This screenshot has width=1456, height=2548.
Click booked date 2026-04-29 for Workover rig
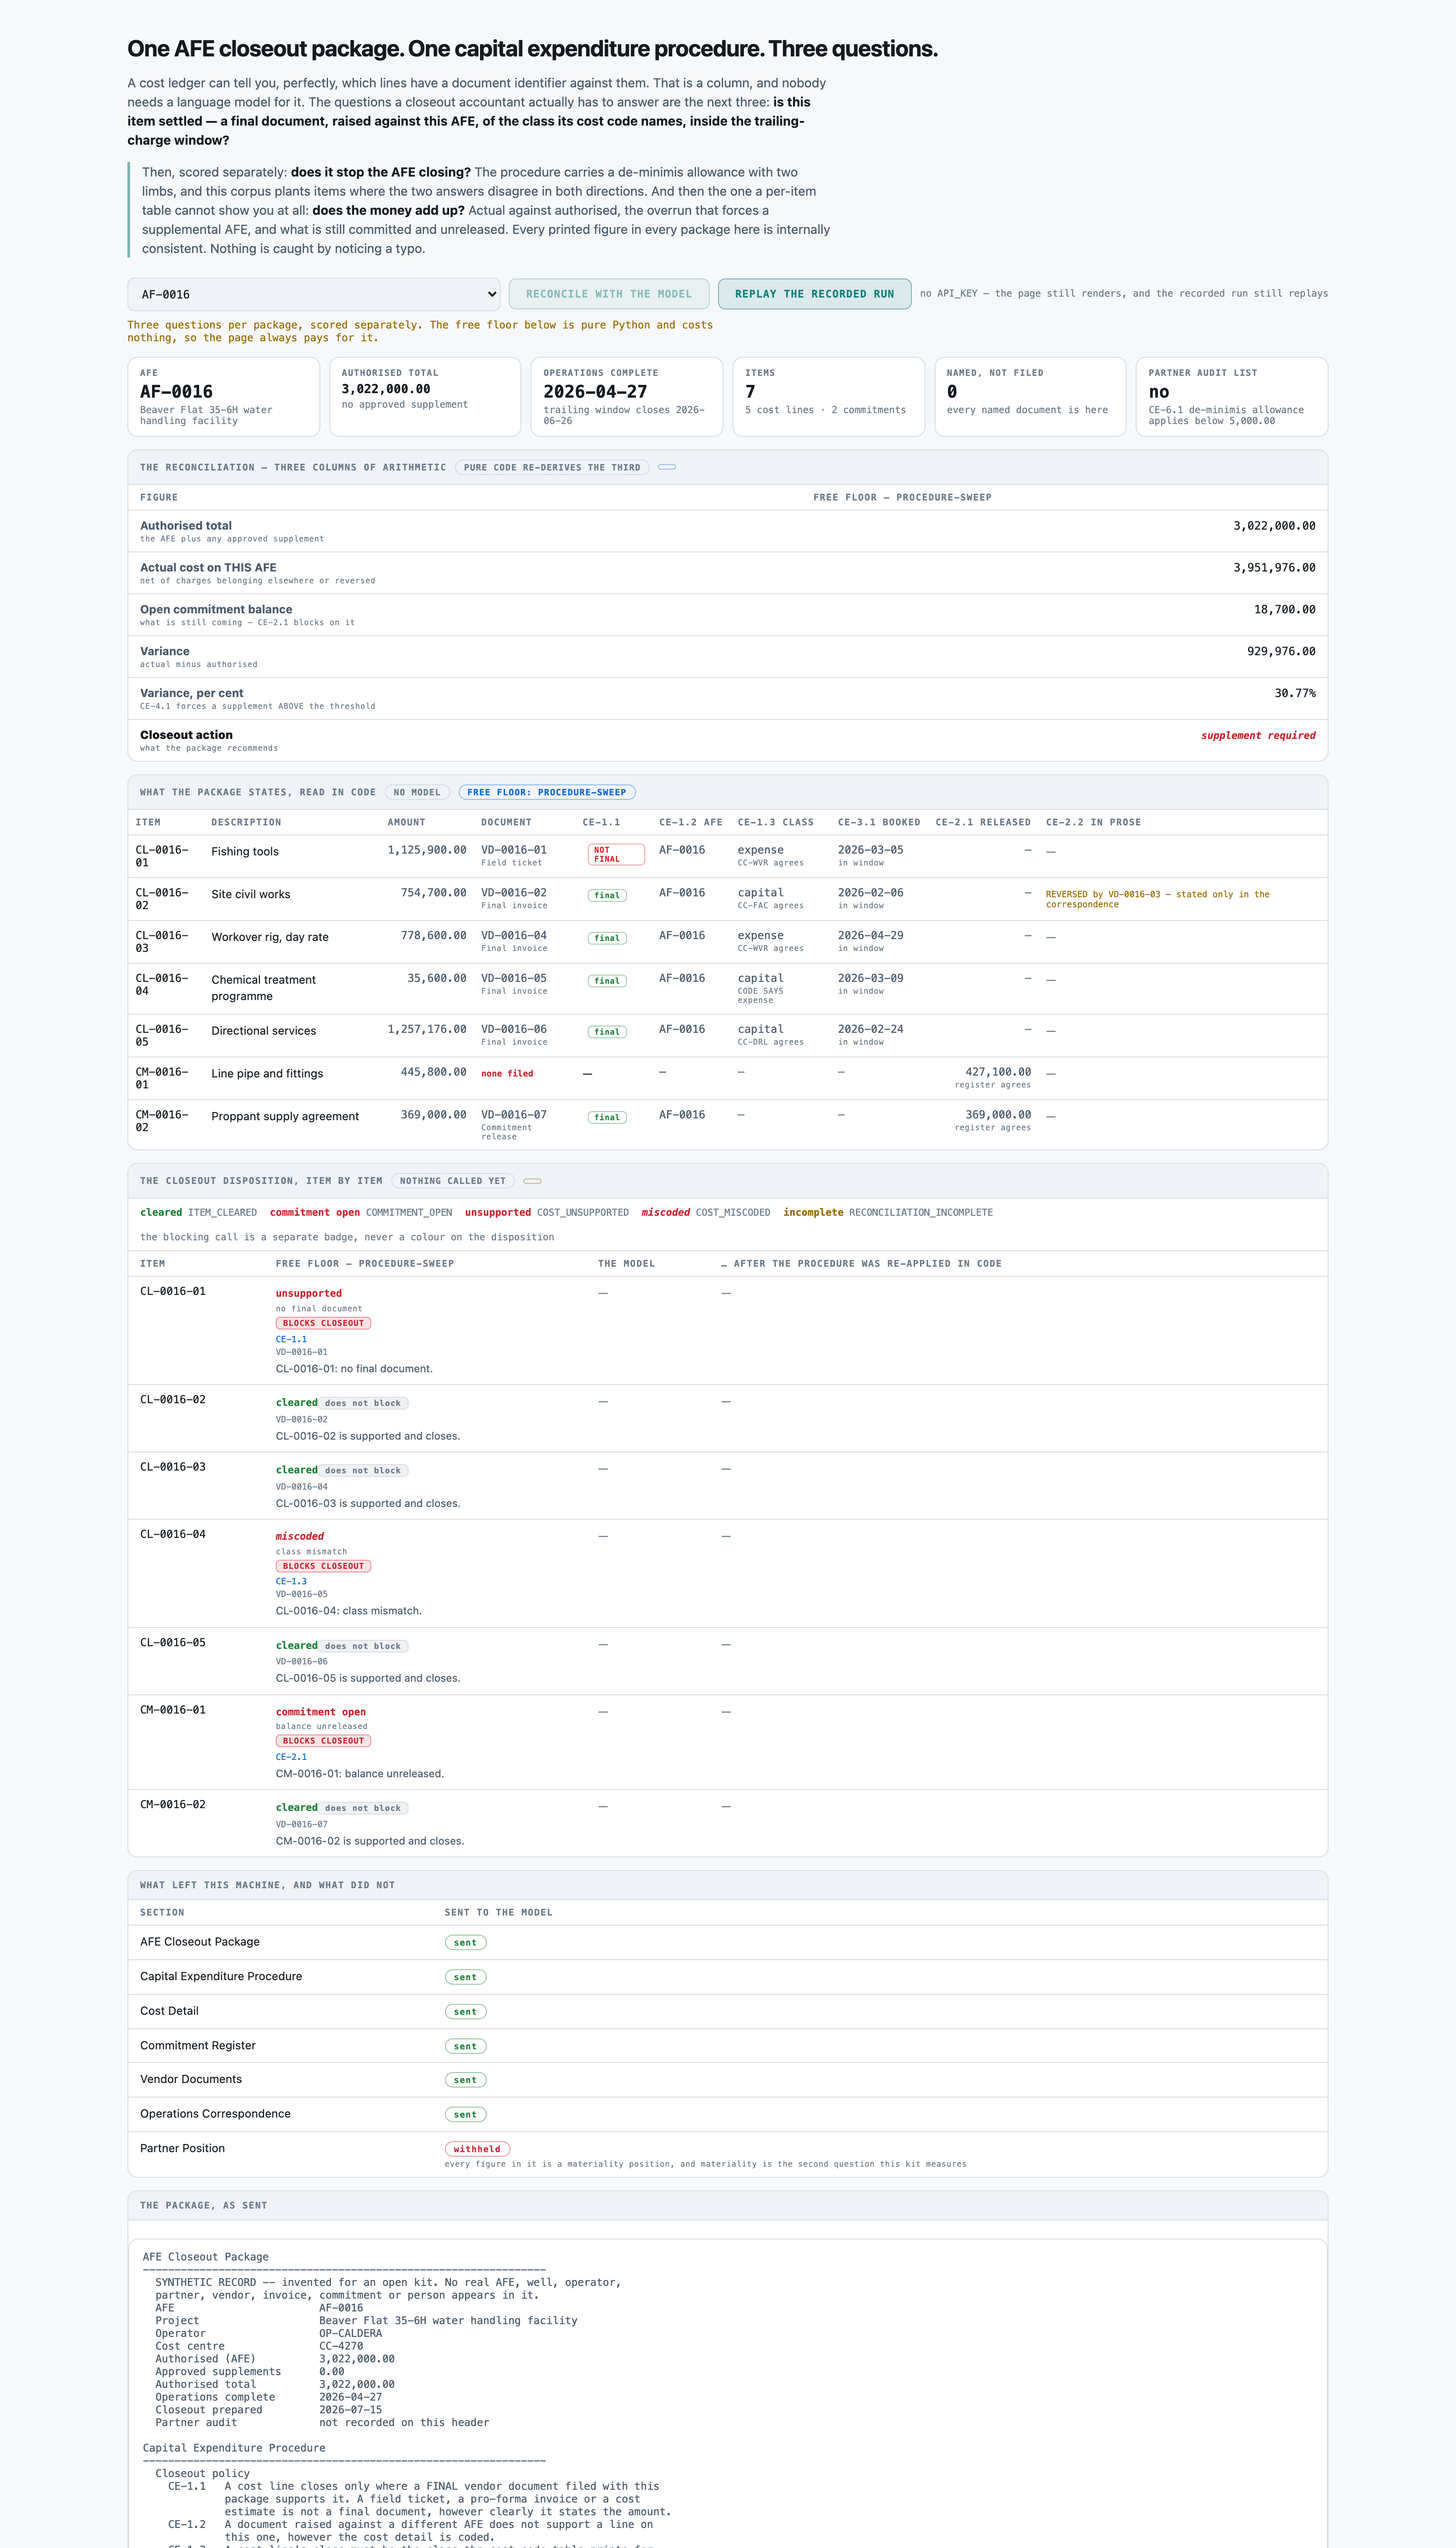click(x=870, y=936)
